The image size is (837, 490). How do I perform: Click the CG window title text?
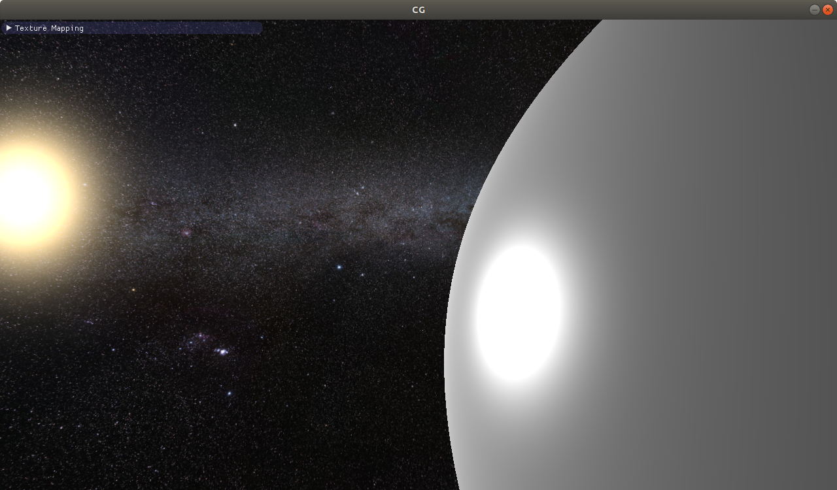tap(418, 9)
